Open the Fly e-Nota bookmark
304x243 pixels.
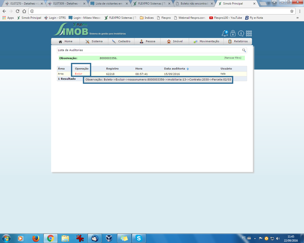pos(254,18)
